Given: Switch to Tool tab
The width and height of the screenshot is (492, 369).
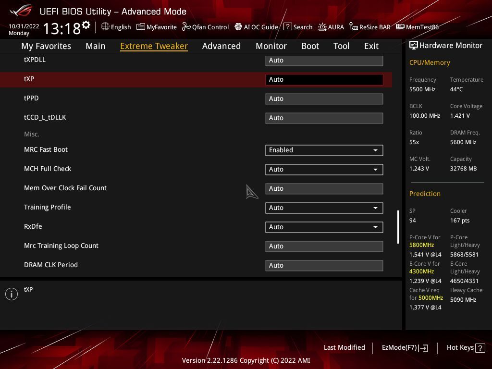Looking at the screenshot, I should 342,46.
